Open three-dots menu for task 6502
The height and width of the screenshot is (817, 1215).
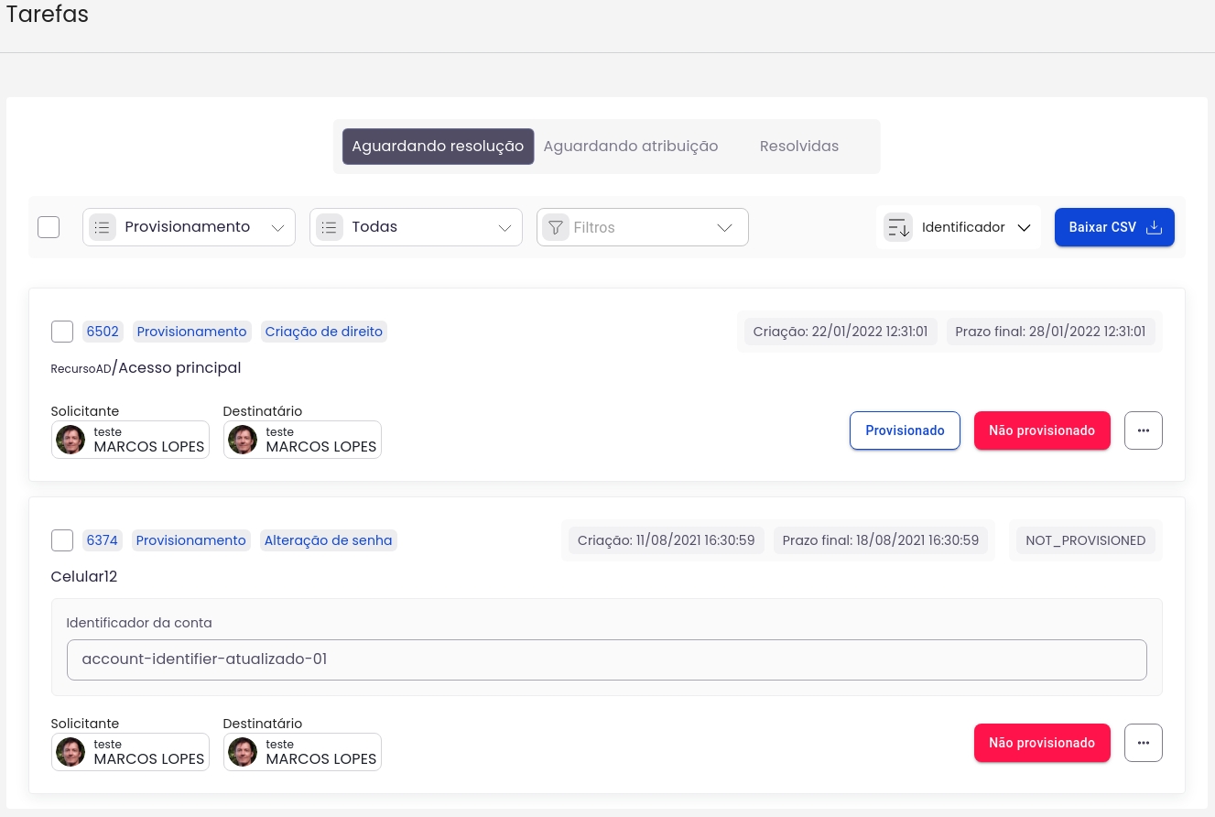click(x=1143, y=430)
